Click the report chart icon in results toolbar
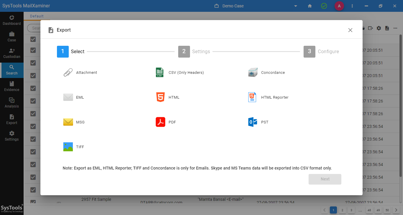 387,28
